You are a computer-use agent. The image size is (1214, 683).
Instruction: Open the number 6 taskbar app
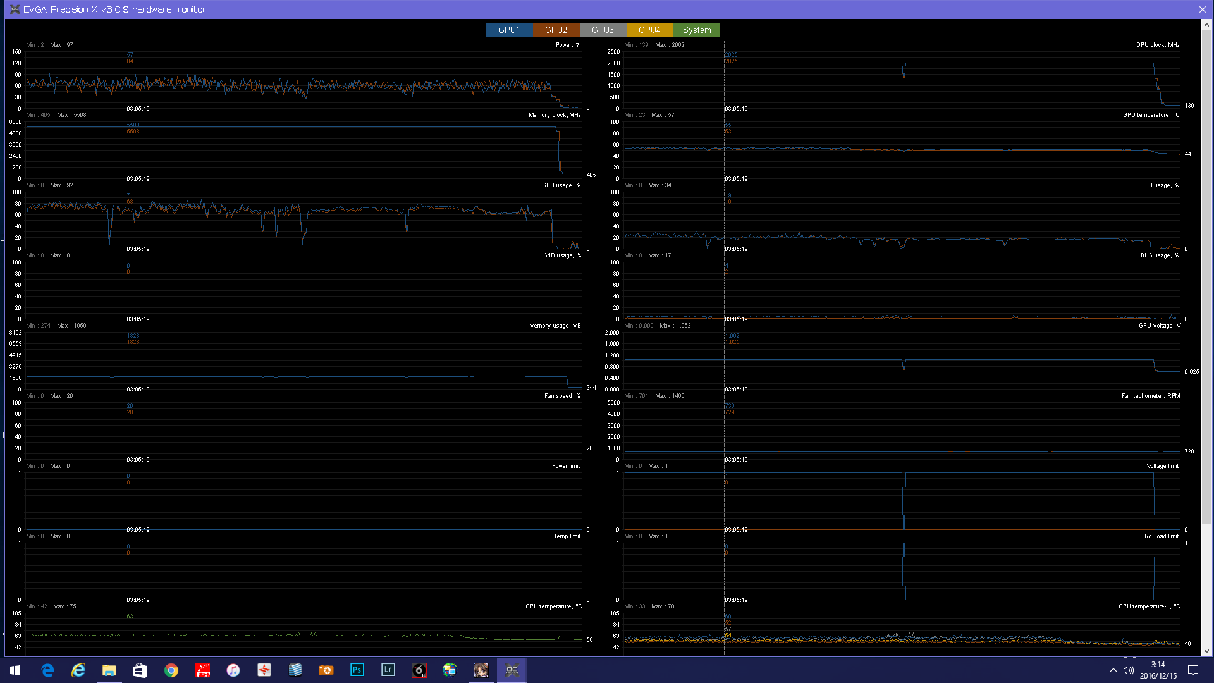pos(419,670)
